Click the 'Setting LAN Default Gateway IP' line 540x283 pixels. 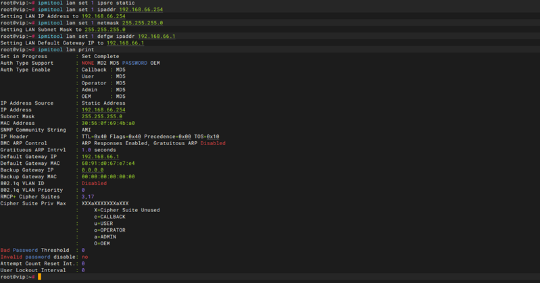[72, 43]
